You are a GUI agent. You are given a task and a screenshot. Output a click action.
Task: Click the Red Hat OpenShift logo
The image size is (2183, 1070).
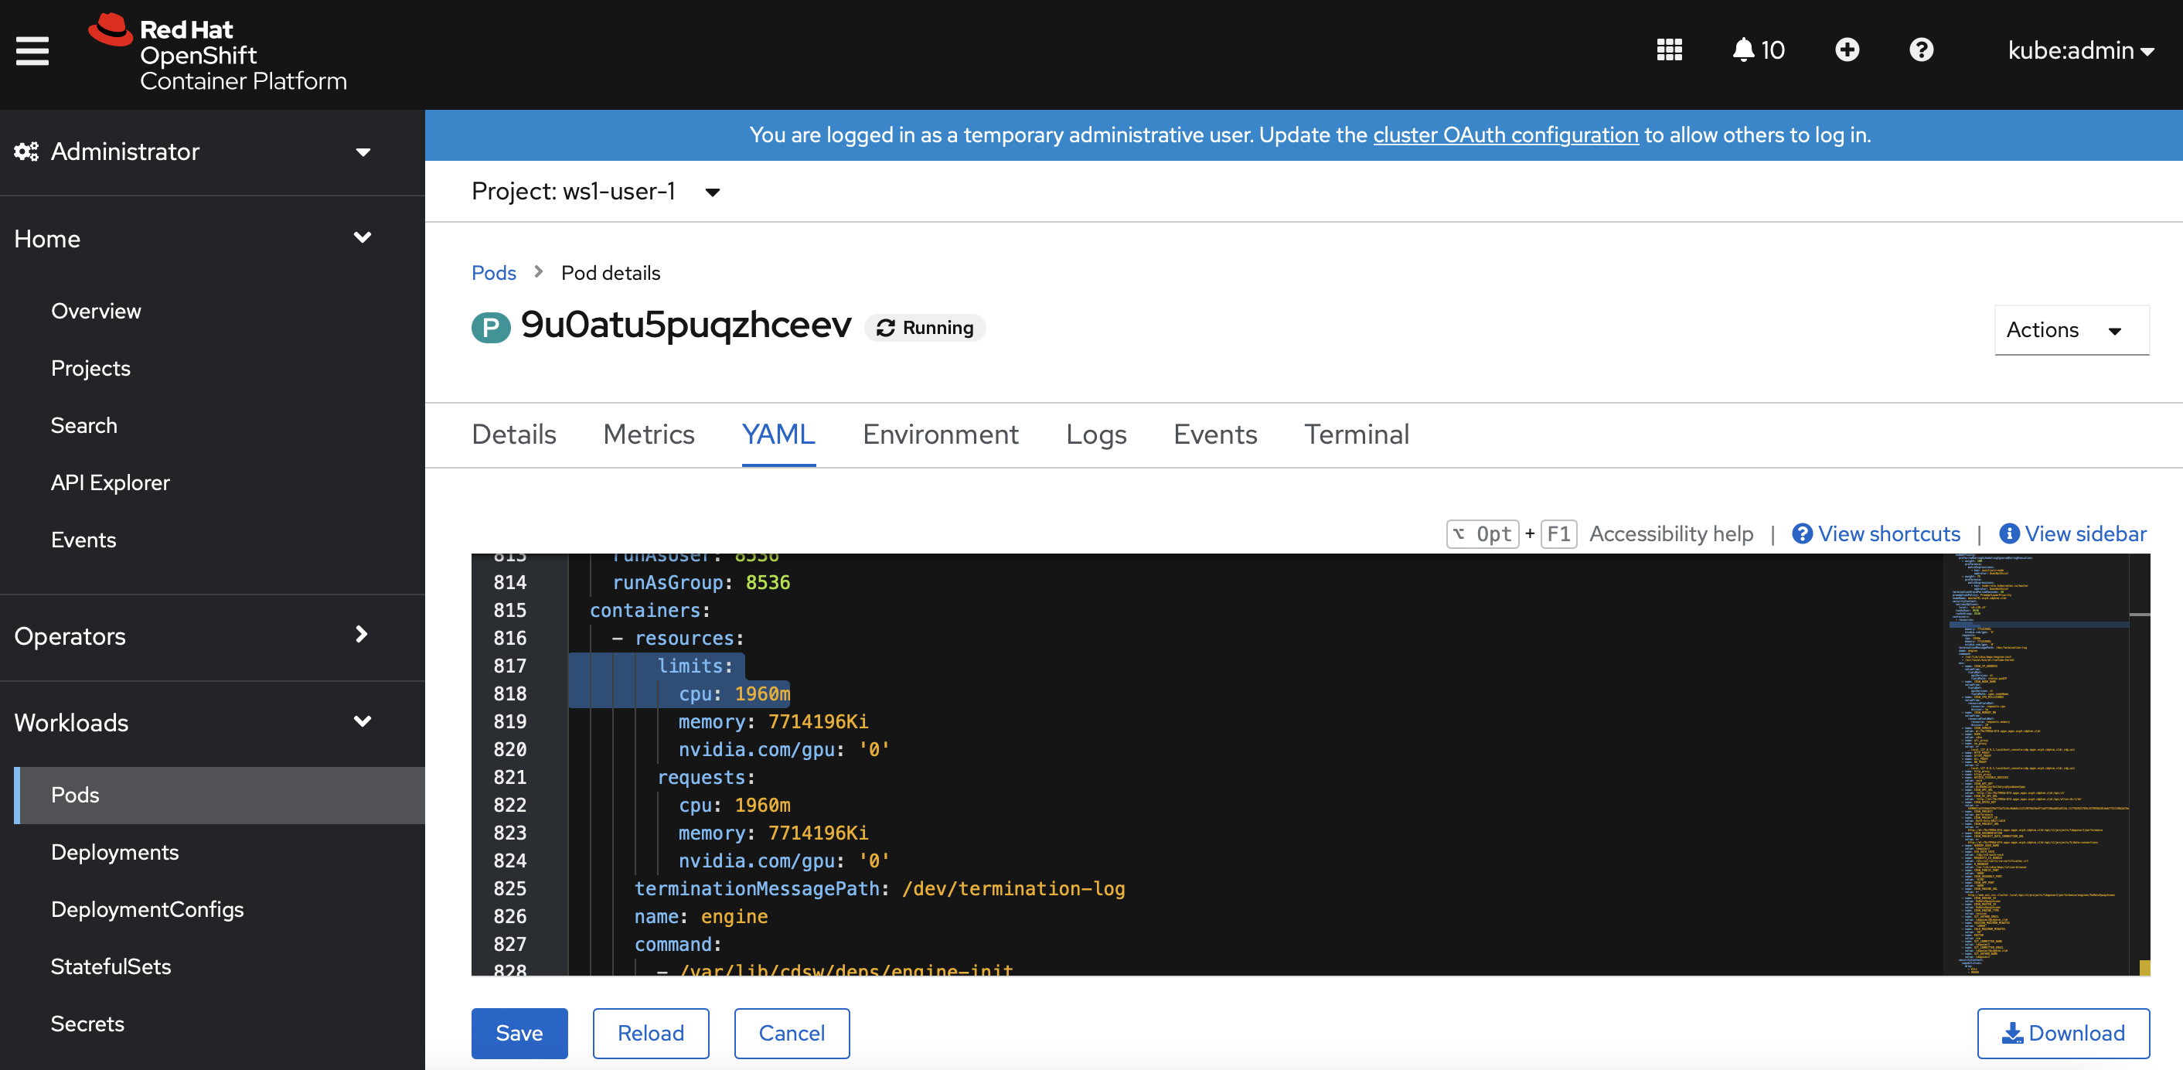(x=218, y=54)
